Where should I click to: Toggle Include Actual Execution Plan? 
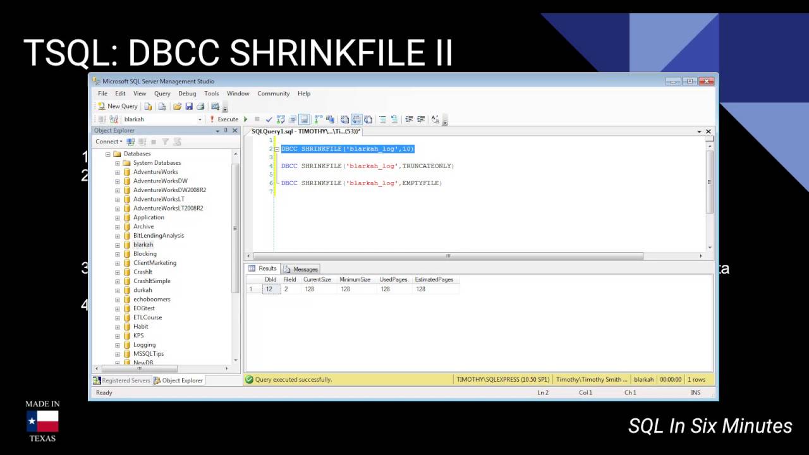tap(319, 119)
